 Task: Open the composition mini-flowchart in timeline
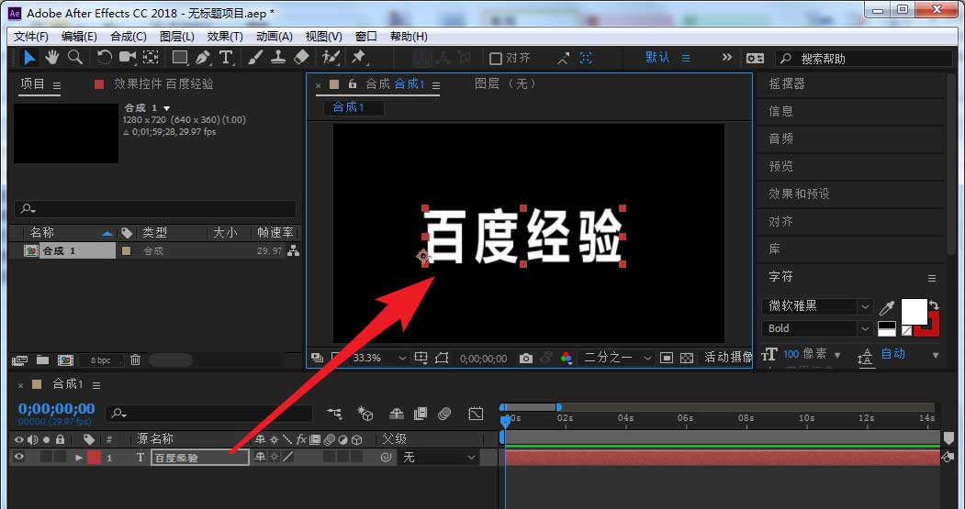tap(334, 414)
